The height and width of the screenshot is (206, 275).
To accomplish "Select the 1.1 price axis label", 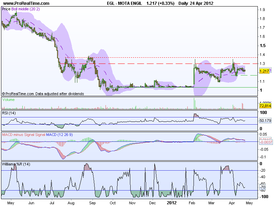I will click(x=262, y=81).
